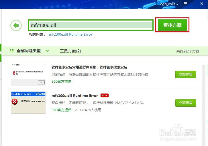Click the error dialog thumbnail of first solution
208x146 pixels.
pos(28,74)
